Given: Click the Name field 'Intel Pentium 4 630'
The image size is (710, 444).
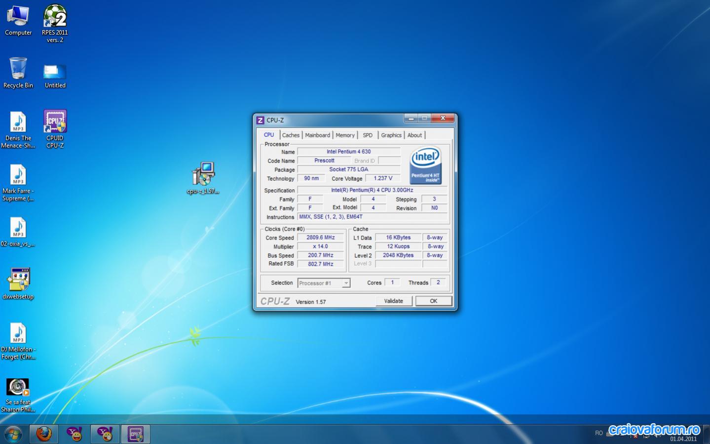Looking at the screenshot, I should click(x=348, y=152).
